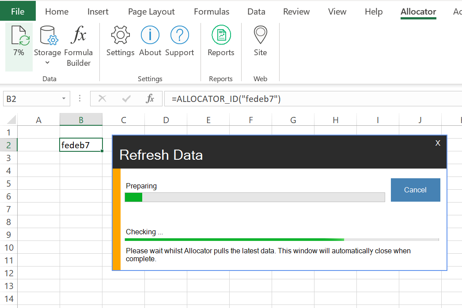This screenshot has width=462, height=308.
Task: Cancel the data refresh
Action: pos(415,190)
